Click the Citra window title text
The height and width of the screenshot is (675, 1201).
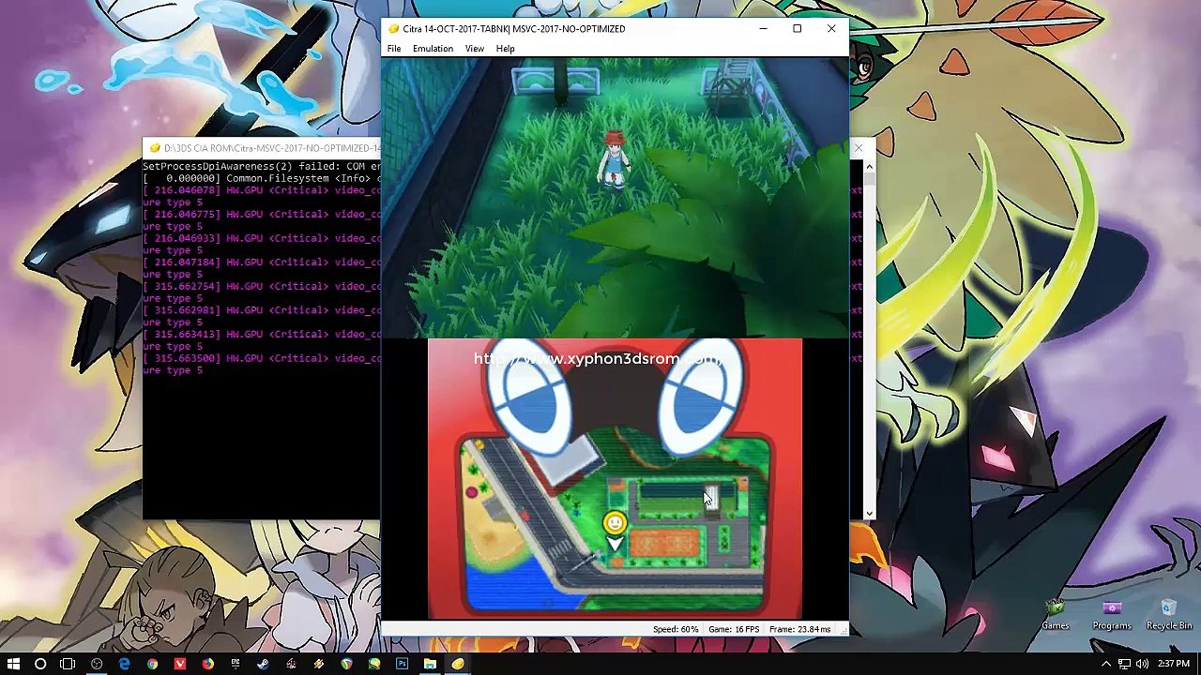pos(514,29)
